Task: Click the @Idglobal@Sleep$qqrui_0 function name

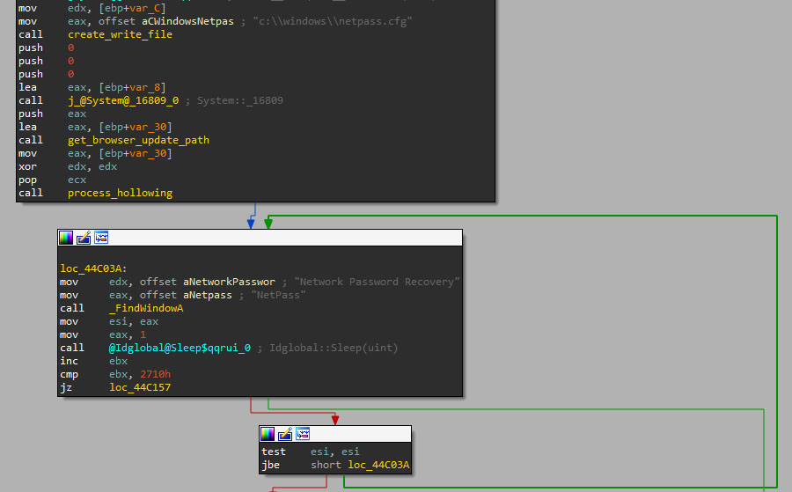Action: tap(180, 348)
